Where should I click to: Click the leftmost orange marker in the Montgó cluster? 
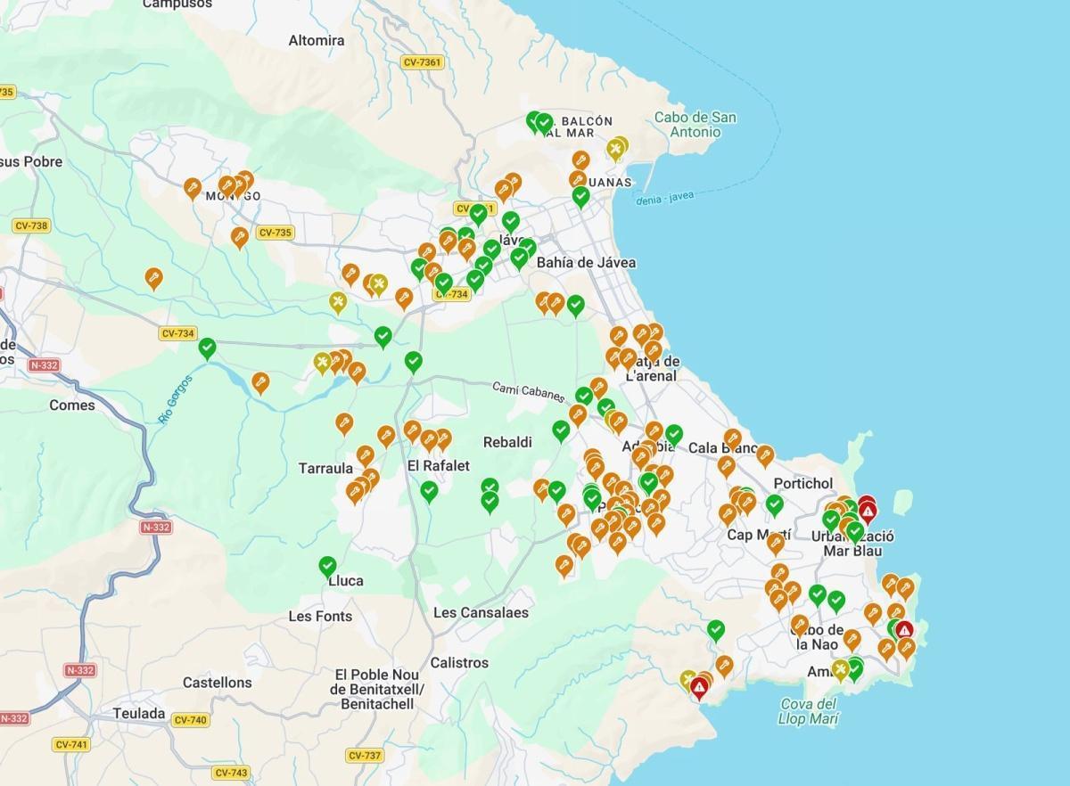pyautogui.click(x=193, y=188)
